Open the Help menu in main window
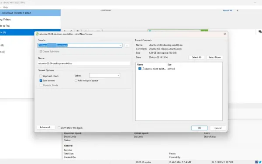Screen dimensions: 262x164 click(5, 7)
